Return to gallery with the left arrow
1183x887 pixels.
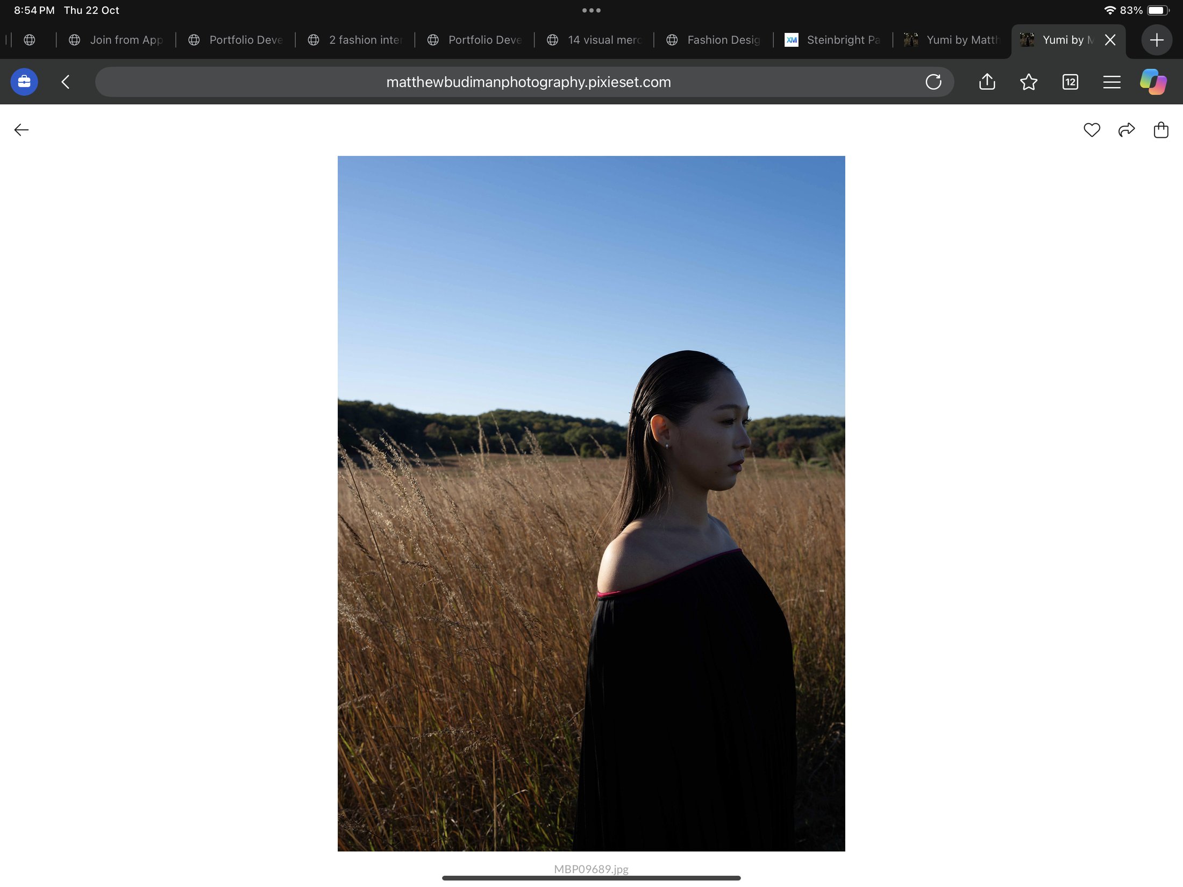[x=22, y=130]
